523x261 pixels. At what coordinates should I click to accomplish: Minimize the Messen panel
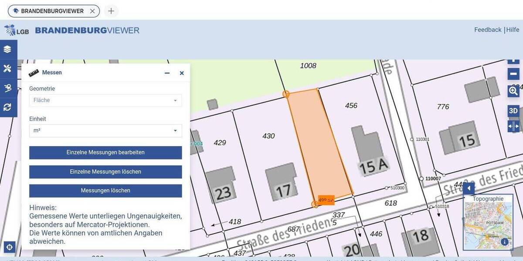(x=167, y=73)
